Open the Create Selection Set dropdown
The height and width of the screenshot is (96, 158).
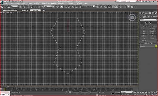88,6
